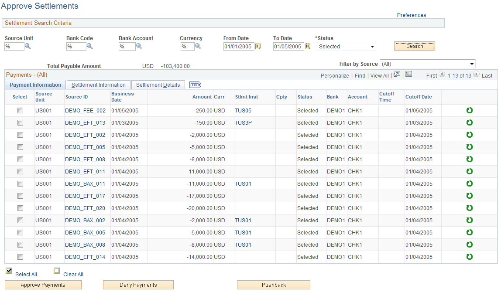501x292 pixels.
Task: Open the From Date calendar picker
Action: pyautogui.click(x=258, y=46)
